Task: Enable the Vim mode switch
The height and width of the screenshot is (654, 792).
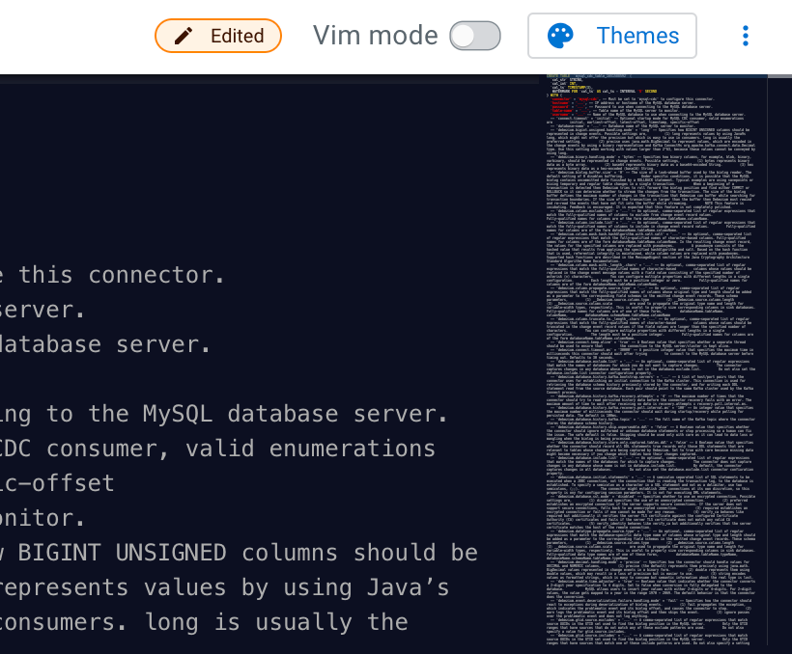Action: click(x=475, y=36)
